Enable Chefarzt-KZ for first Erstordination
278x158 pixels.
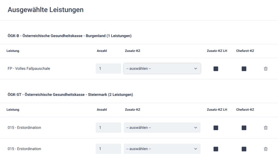pos(244,128)
